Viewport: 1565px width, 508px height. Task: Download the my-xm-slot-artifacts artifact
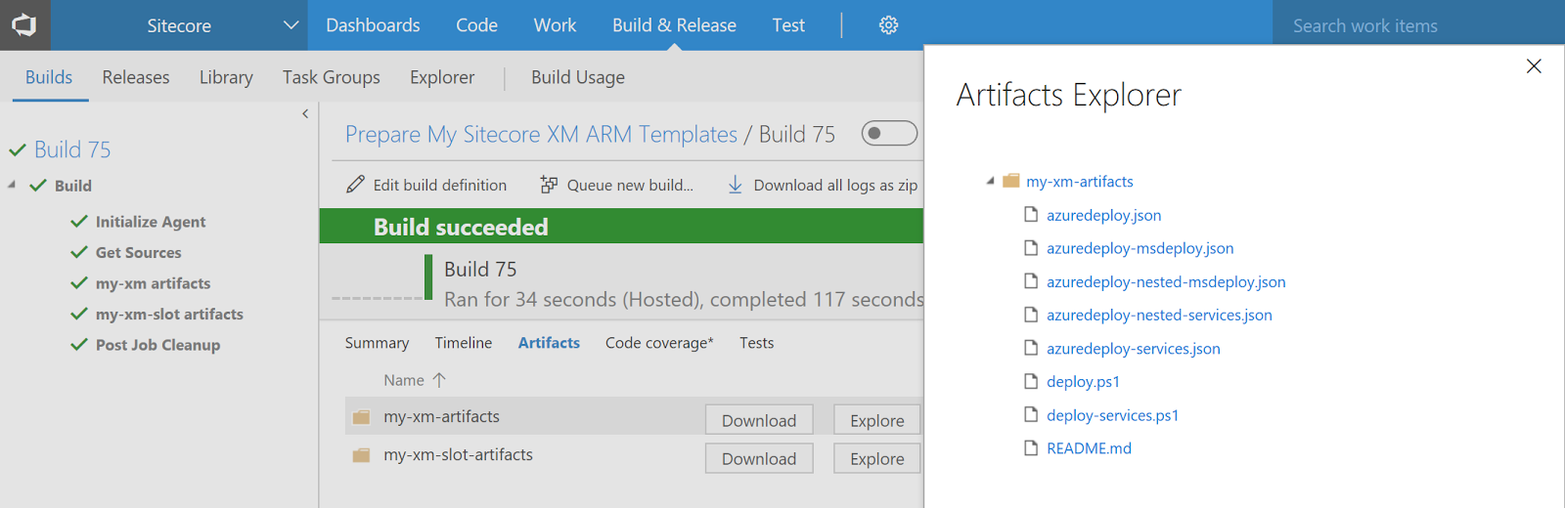[x=759, y=458]
